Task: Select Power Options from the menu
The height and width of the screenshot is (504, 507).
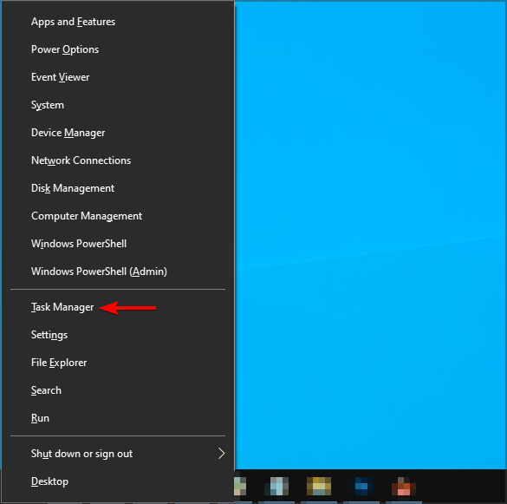Action: point(118,49)
